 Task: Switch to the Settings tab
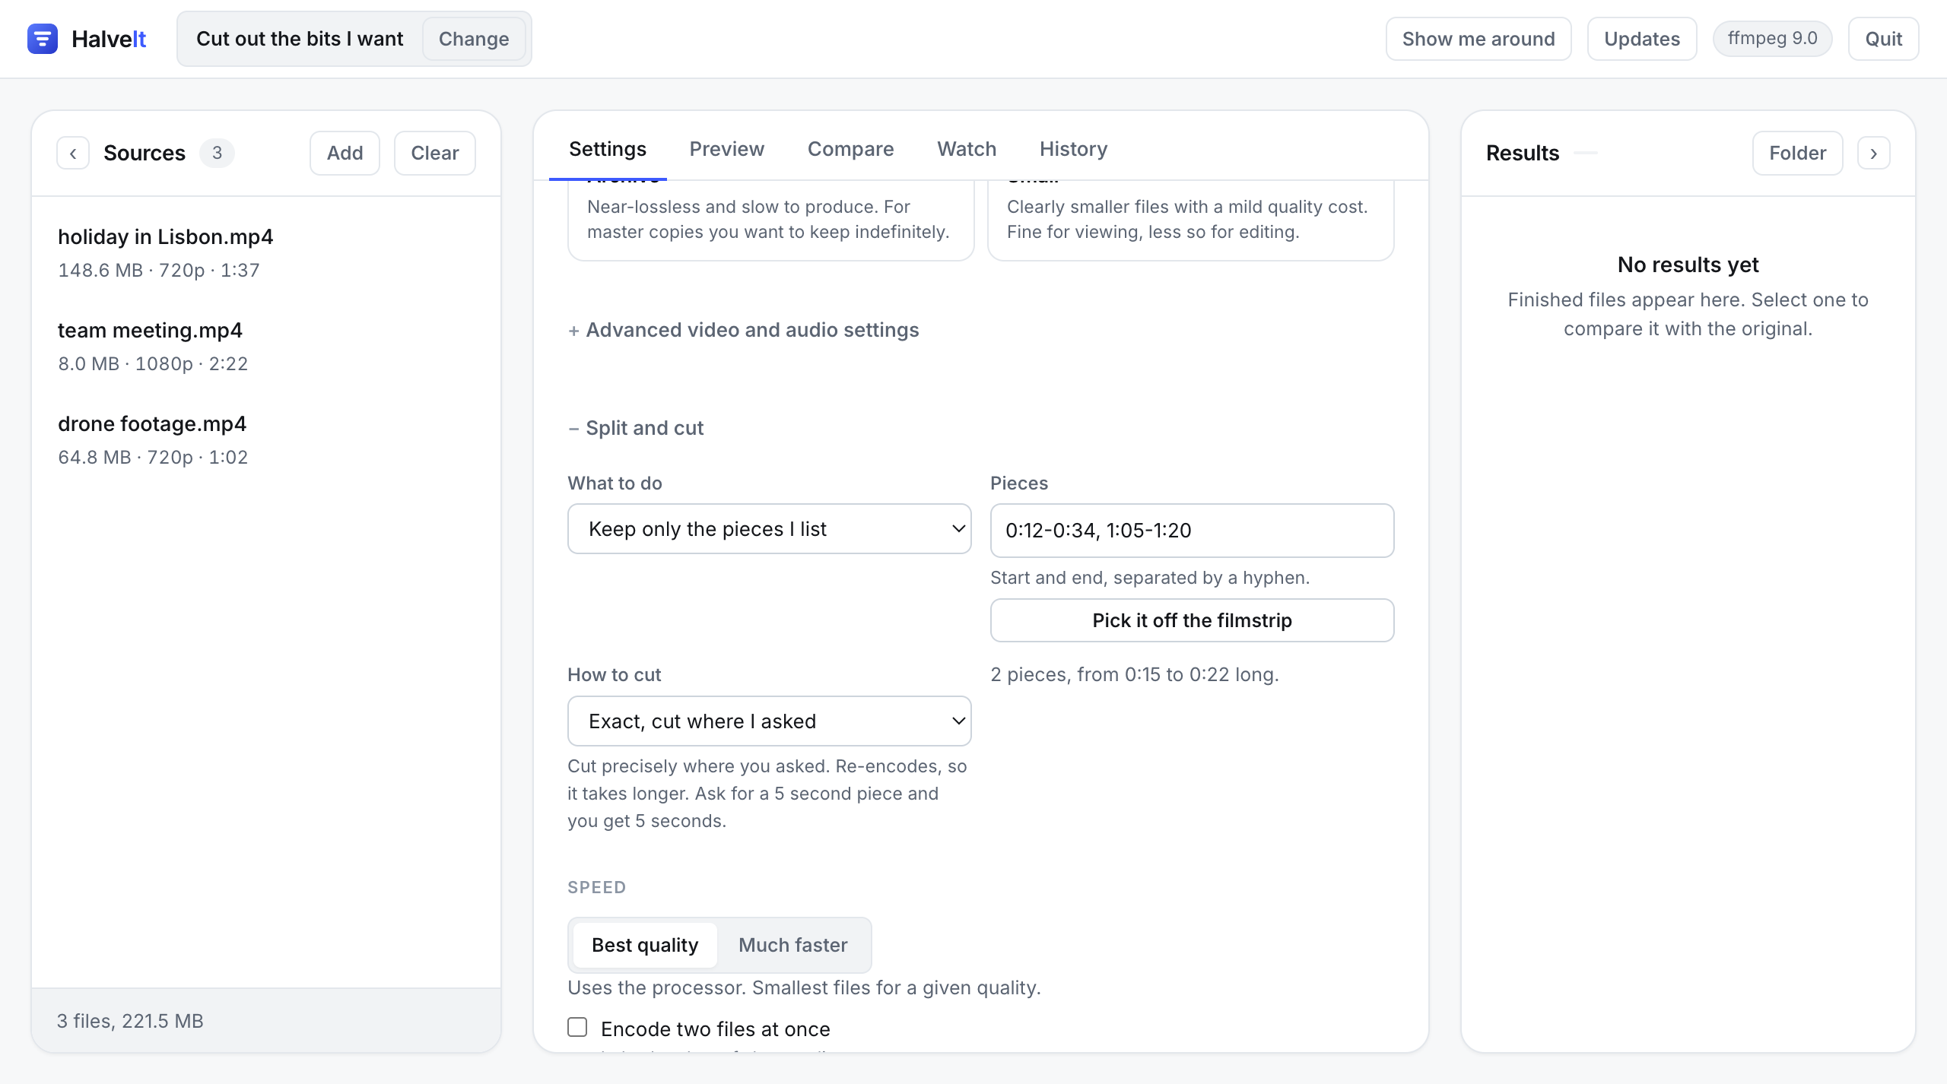pyautogui.click(x=608, y=149)
